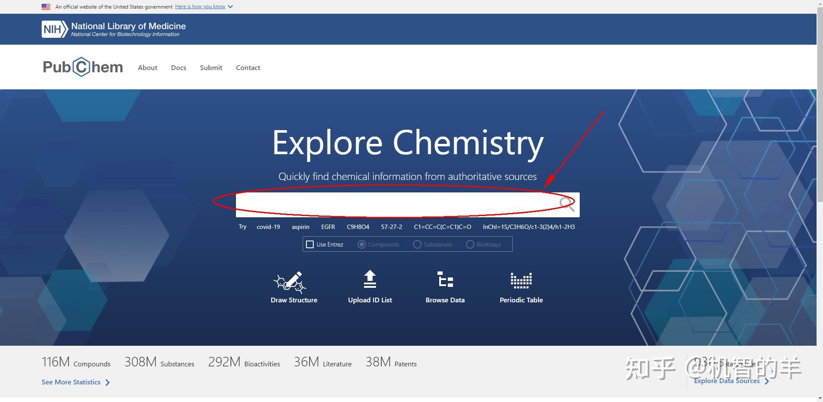Expand the 'Here is how you know' chevron
Viewport: 823px width, 402px height.
(230, 7)
